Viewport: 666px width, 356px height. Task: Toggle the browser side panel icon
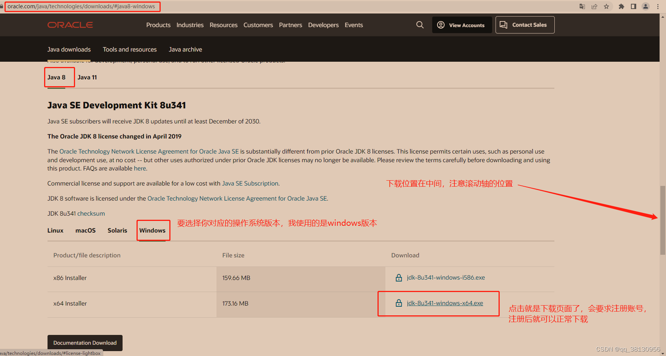click(634, 6)
